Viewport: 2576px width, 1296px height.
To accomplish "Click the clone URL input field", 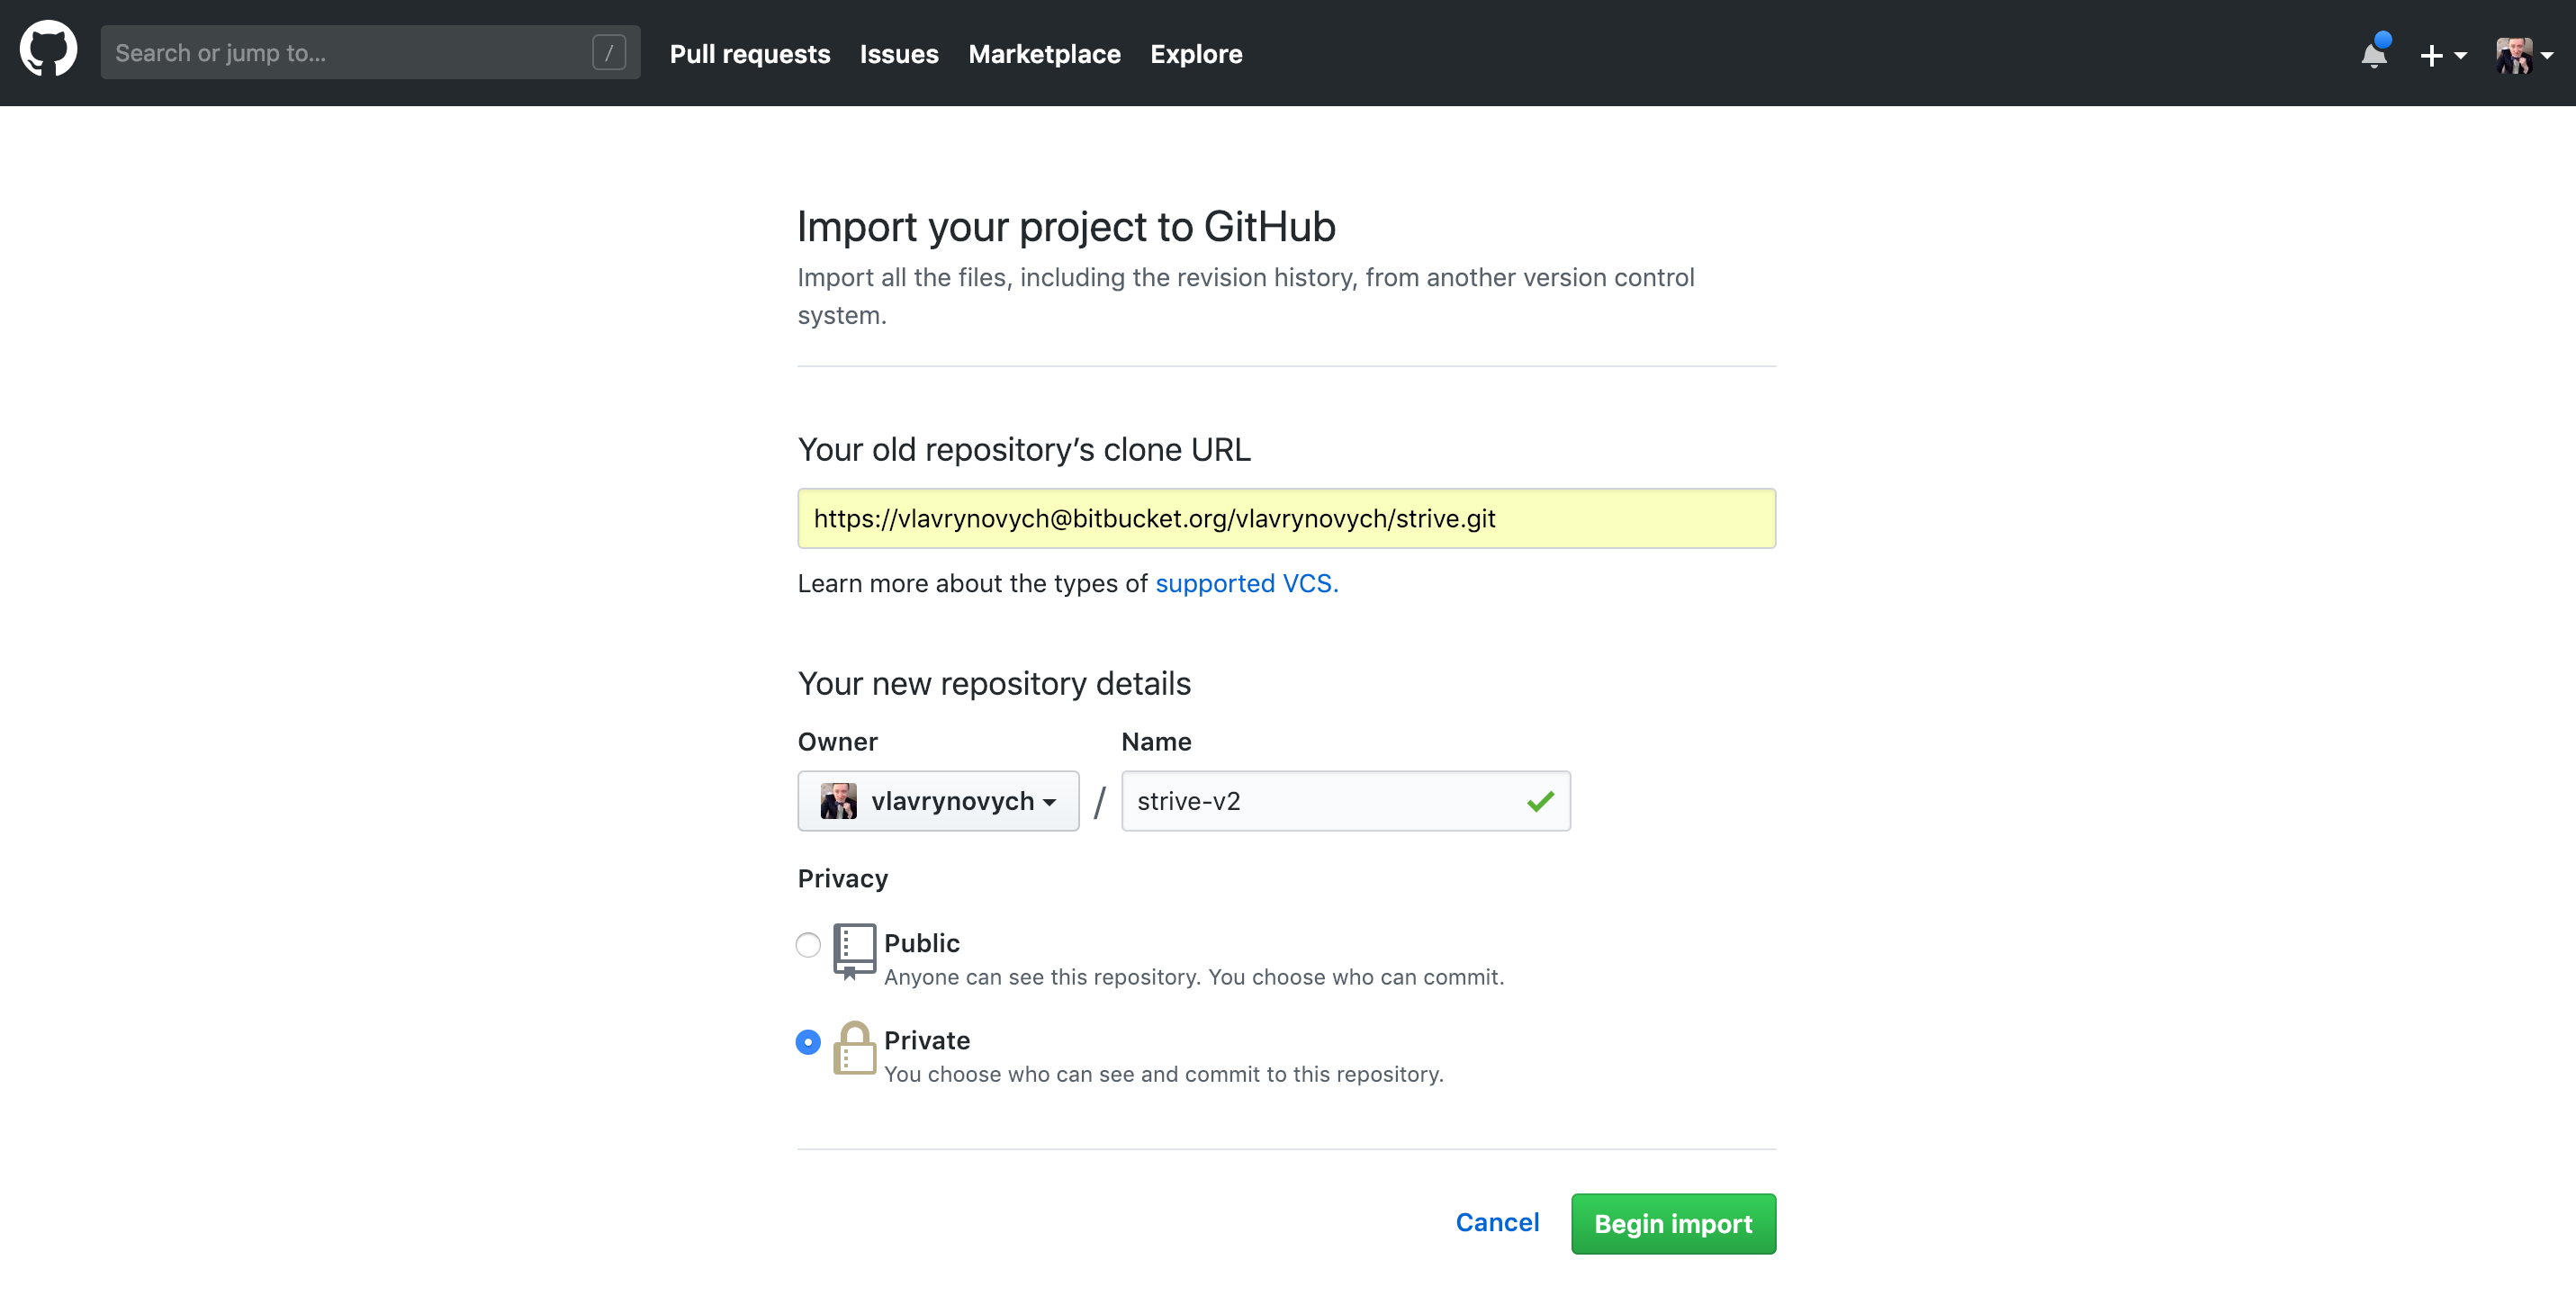I will click(1285, 518).
